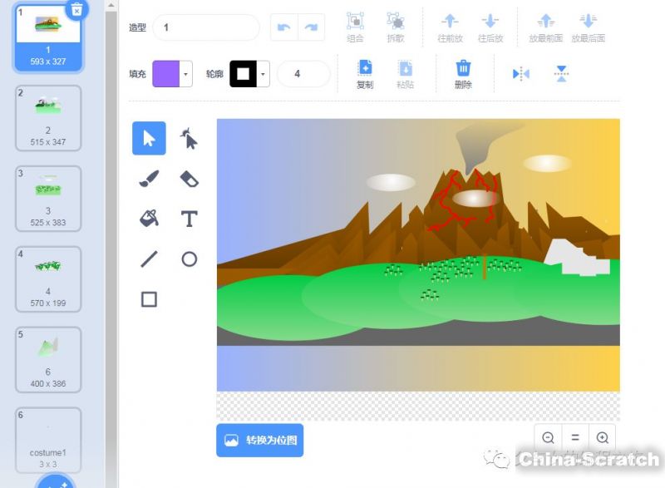Choose the Brush tool
Screen dimensions: 665x488
point(149,179)
